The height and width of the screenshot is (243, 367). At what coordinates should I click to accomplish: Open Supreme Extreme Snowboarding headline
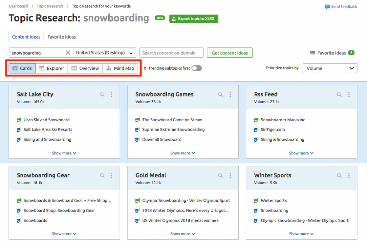(x=173, y=130)
